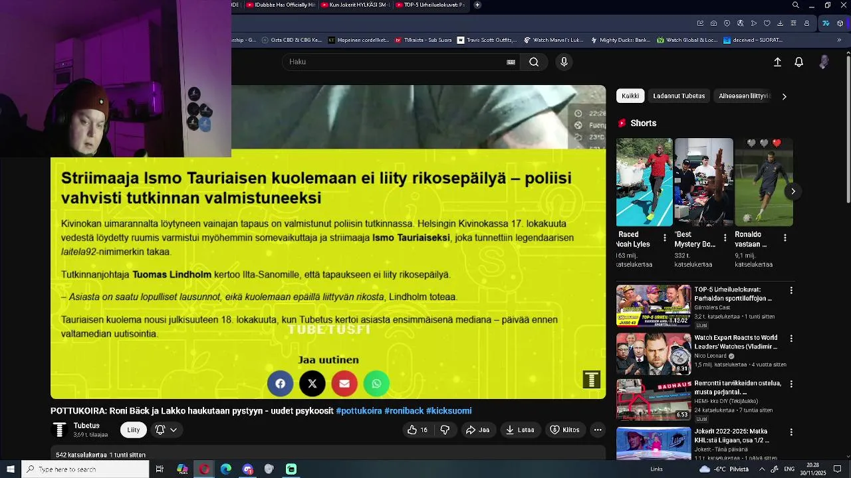Open 'Mighty Ducks: Bank...' bookmark
Image resolution: width=851 pixels, height=478 pixels.
point(620,40)
